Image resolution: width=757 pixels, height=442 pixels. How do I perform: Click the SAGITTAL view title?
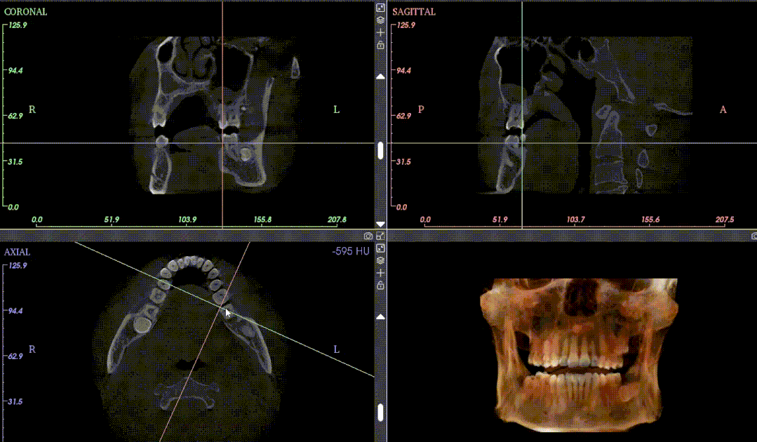pyautogui.click(x=414, y=12)
